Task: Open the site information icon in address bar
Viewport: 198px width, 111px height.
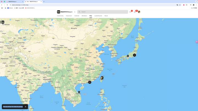Action: pos(11,5)
